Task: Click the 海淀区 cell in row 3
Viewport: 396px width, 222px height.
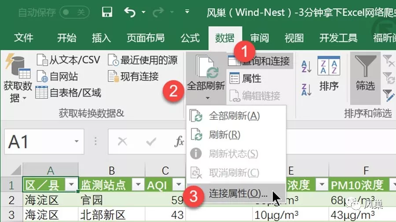Action: (51, 215)
